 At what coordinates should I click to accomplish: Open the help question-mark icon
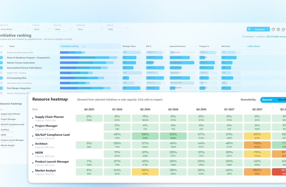[278, 29]
